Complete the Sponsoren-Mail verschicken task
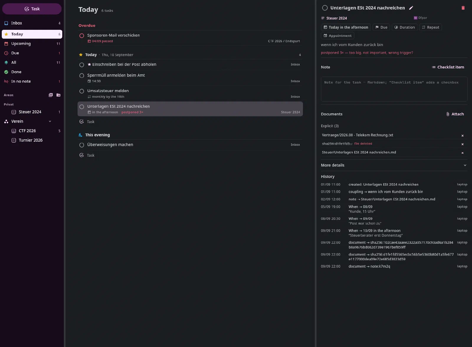Image resolution: width=472 pixels, height=347 pixels. point(82,36)
